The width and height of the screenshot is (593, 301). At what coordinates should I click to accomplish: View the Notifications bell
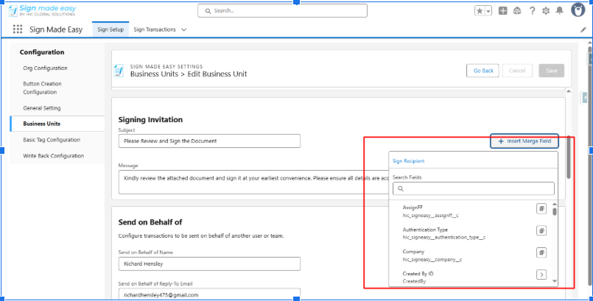[x=560, y=11]
